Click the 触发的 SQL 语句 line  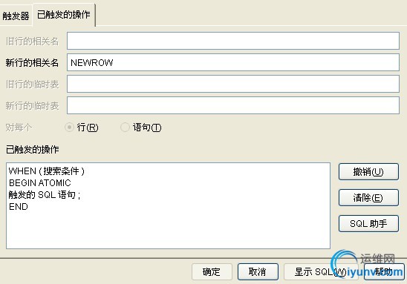[45, 194]
